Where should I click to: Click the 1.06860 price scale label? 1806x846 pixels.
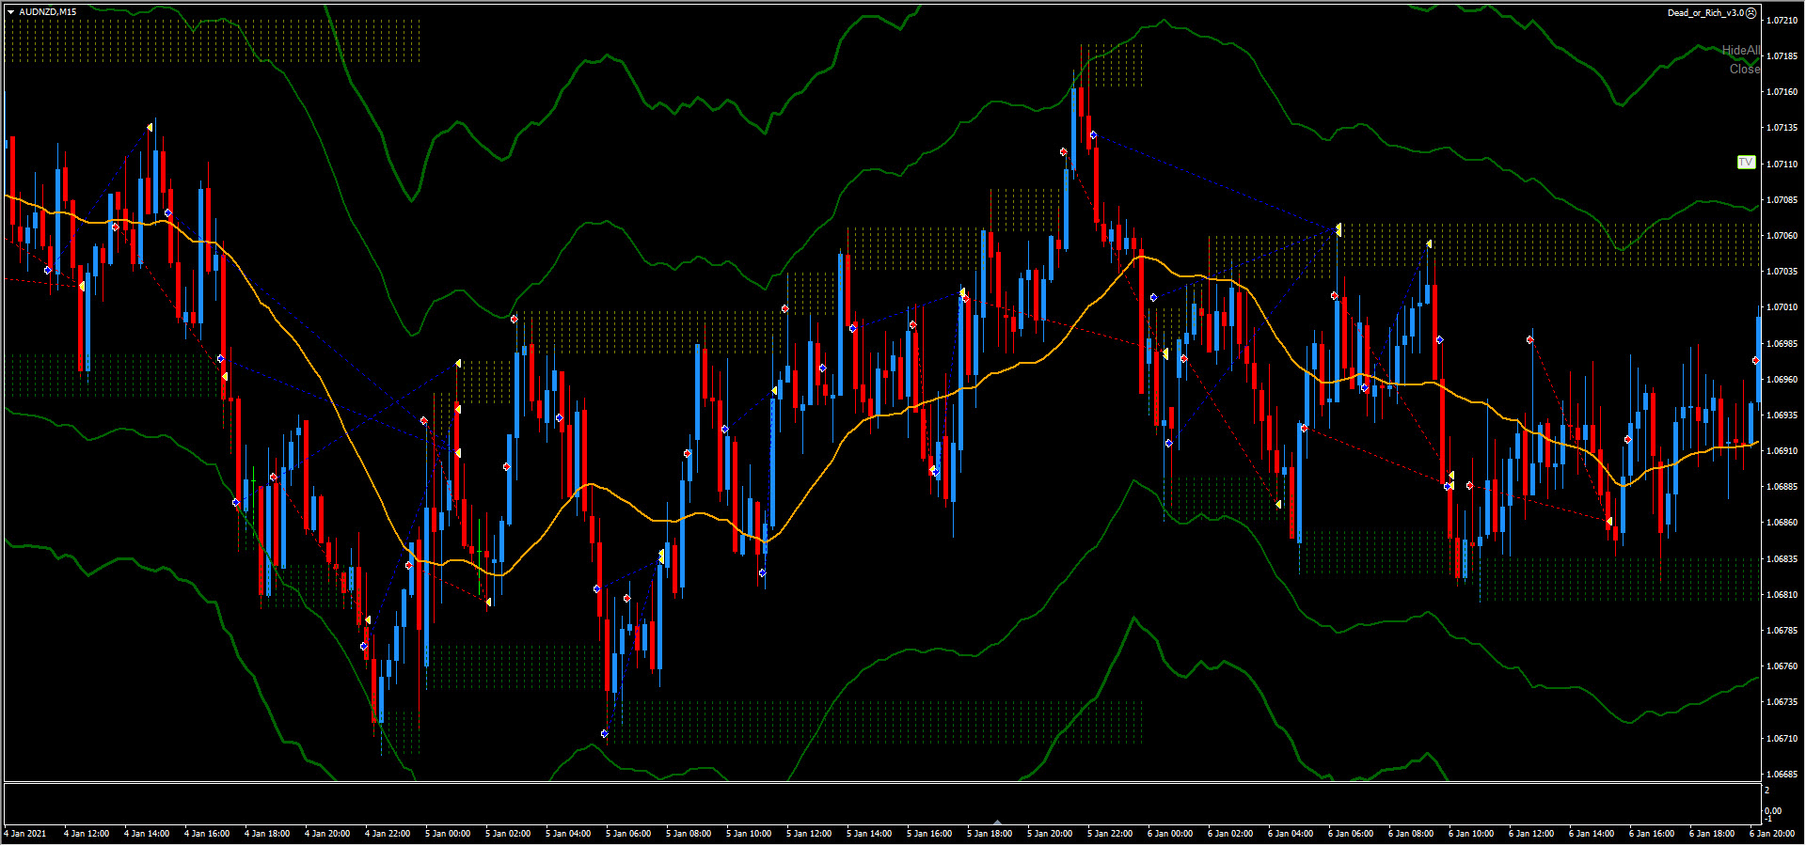[1782, 523]
